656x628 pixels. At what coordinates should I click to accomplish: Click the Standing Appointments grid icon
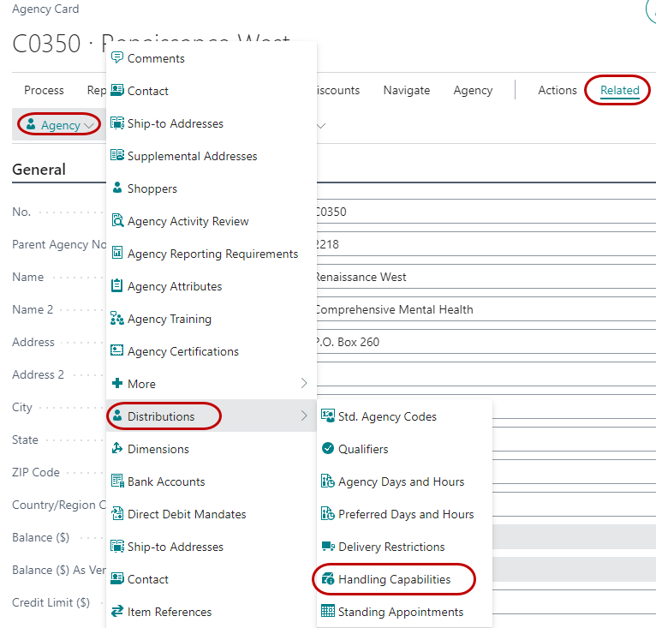click(327, 612)
